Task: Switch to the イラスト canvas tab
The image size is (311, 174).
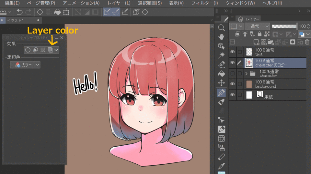Action: [x=15, y=20]
